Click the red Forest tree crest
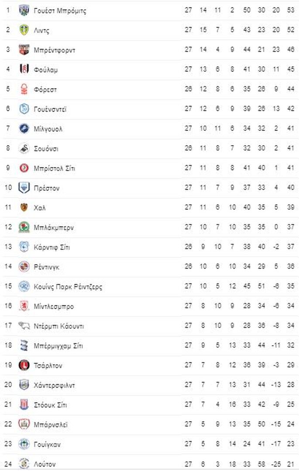 coord(24,89)
